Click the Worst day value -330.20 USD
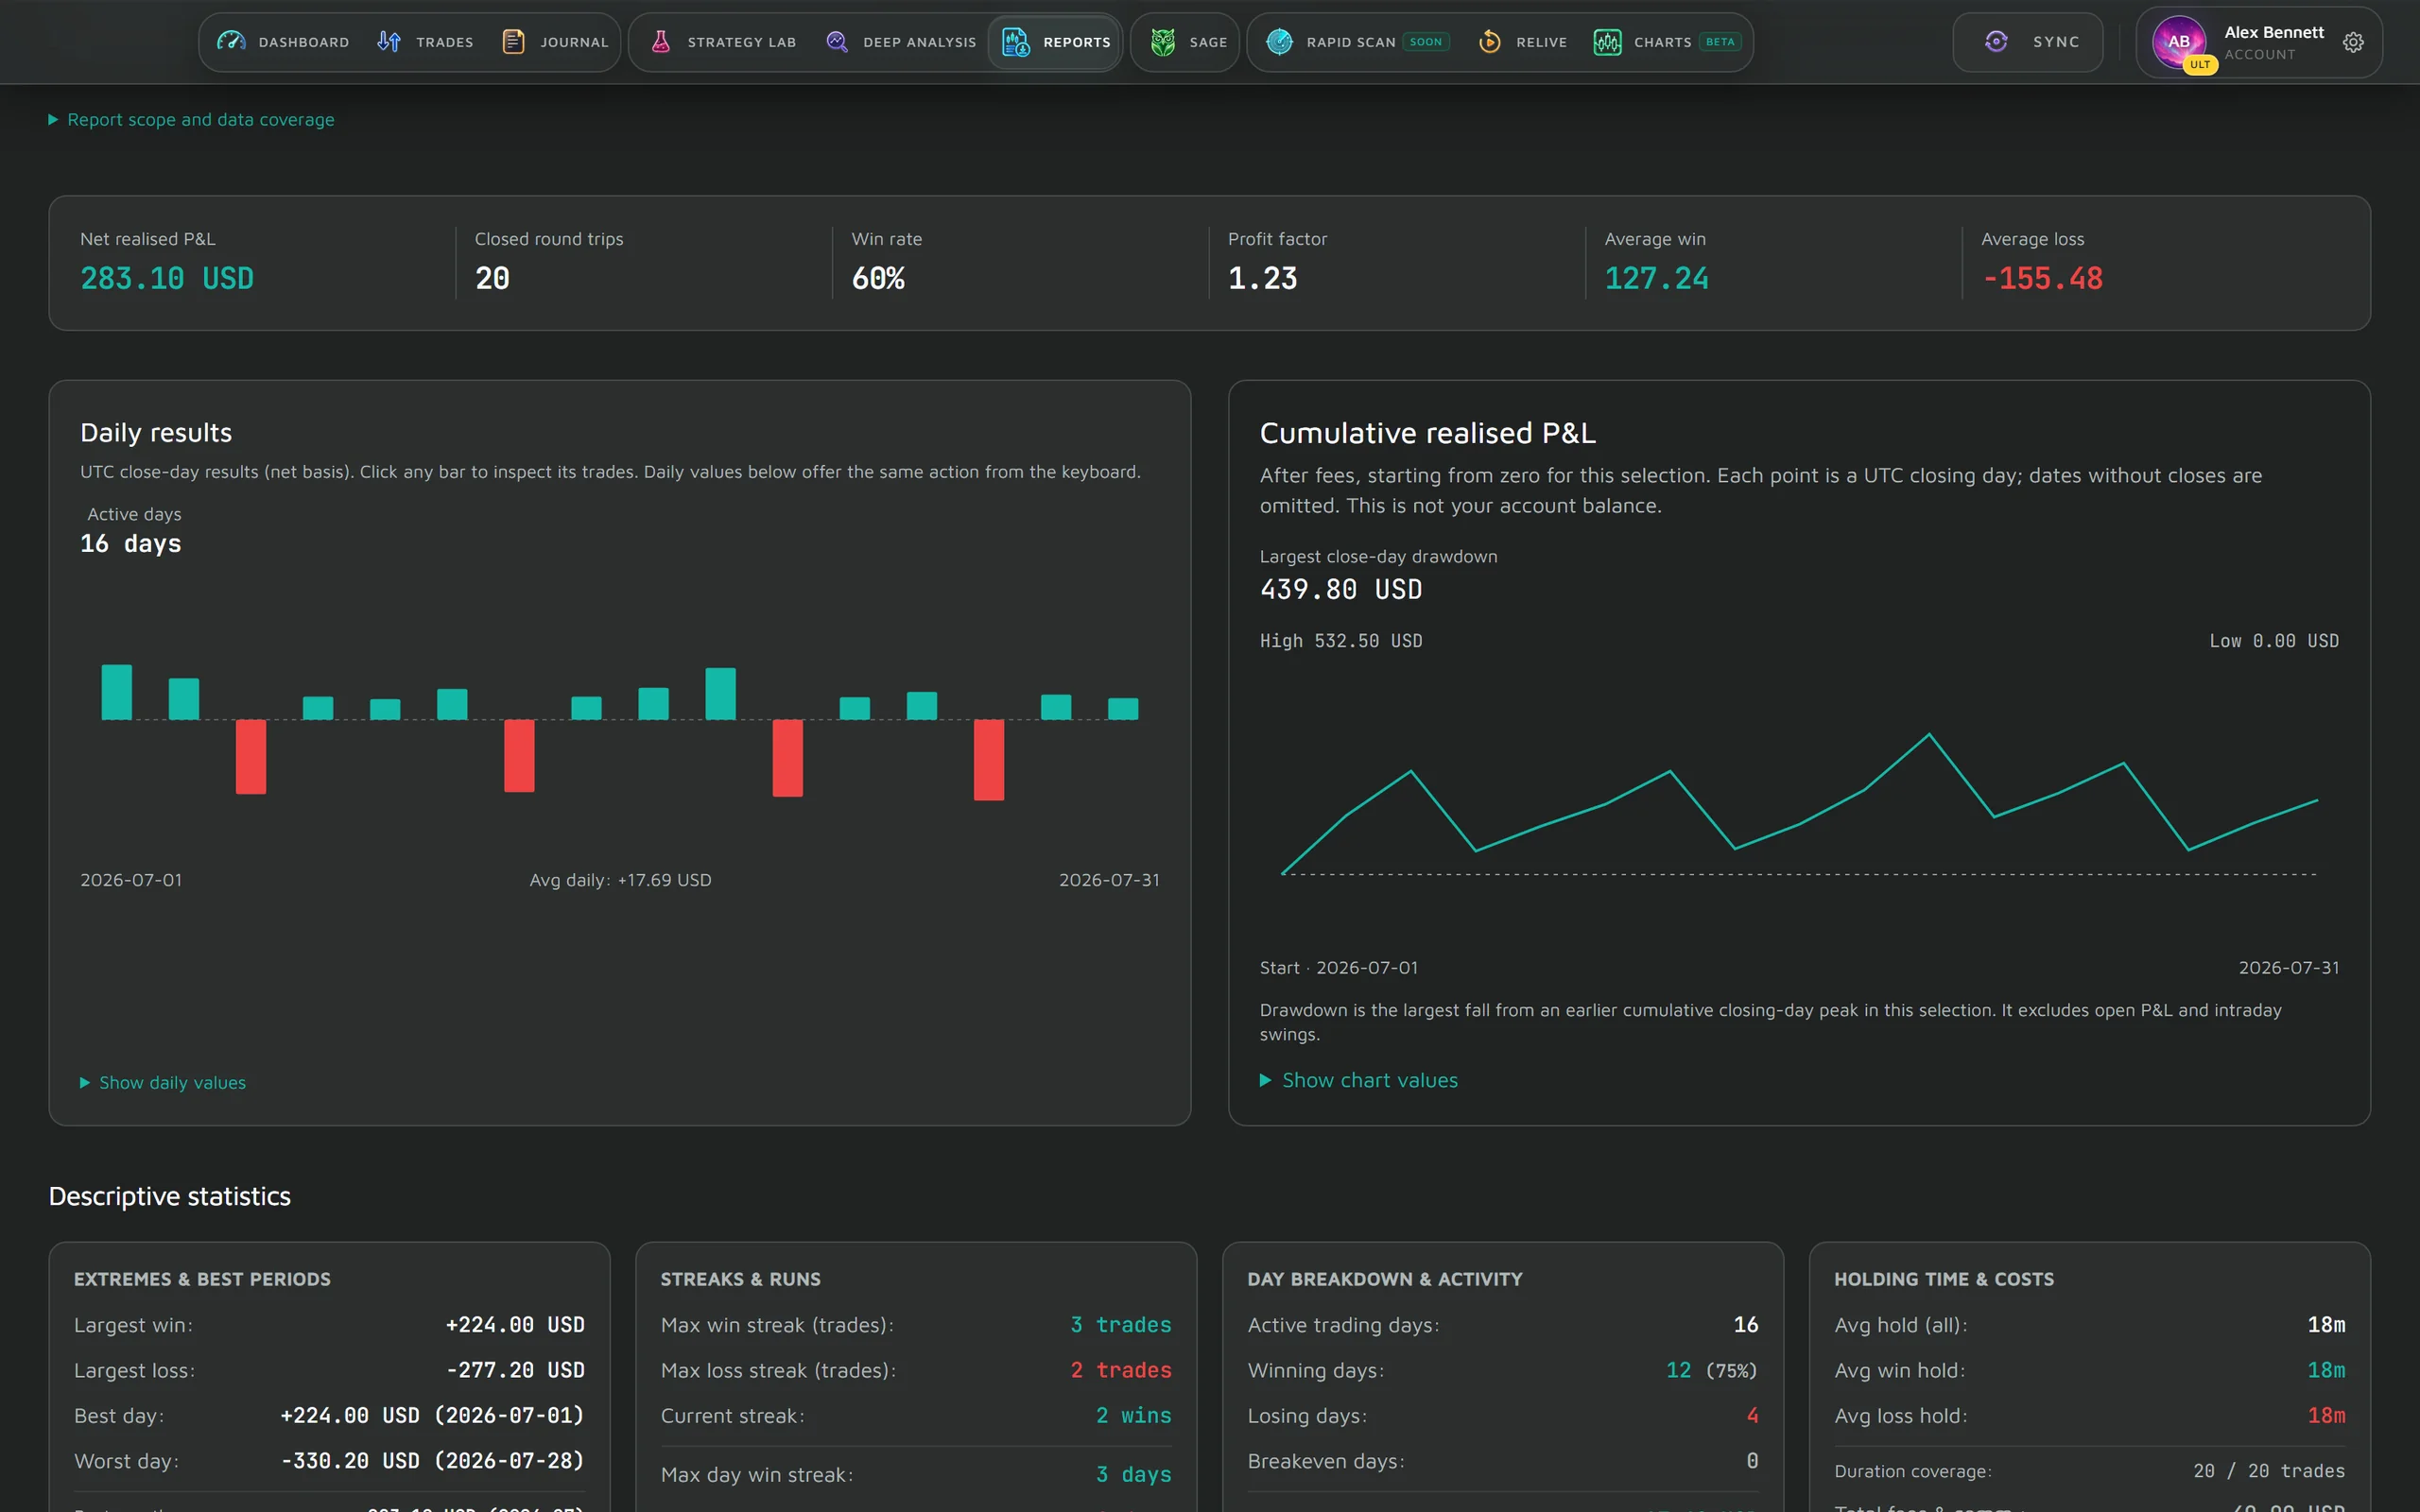2420x1512 pixels. pyautogui.click(x=433, y=1461)
